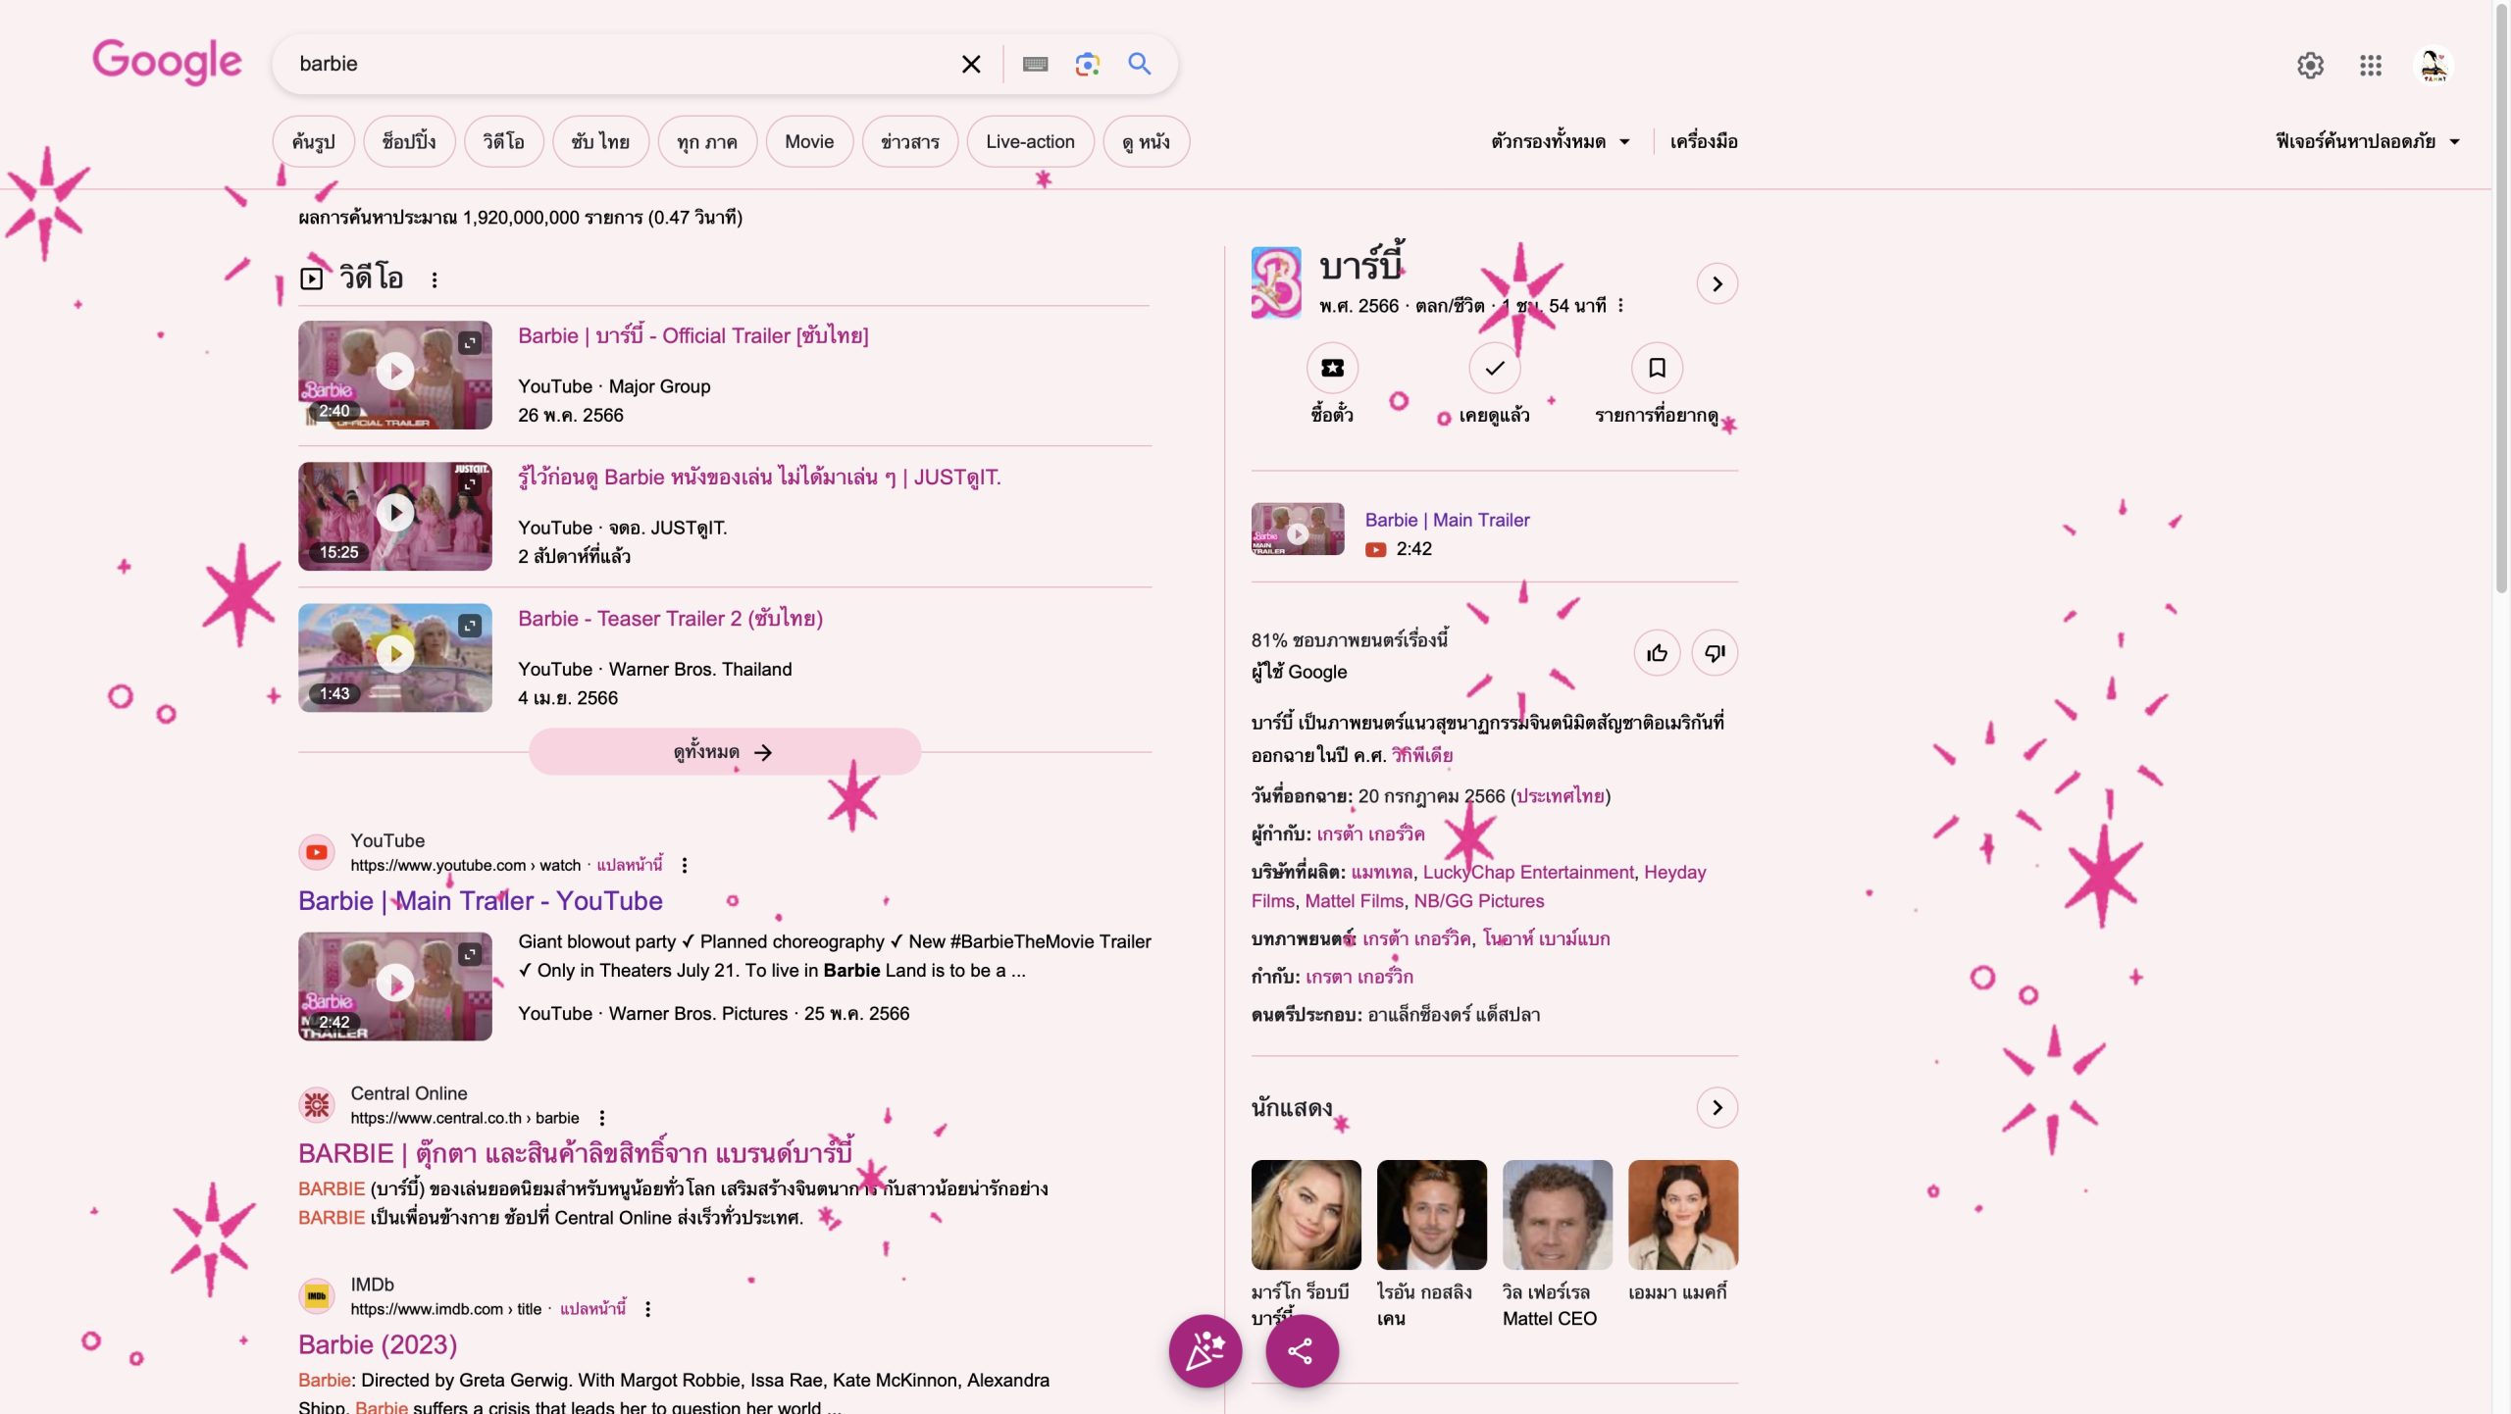2511x1414 pixels.
Task: Select the Live-action filter chip
Action: point(1030,142)
